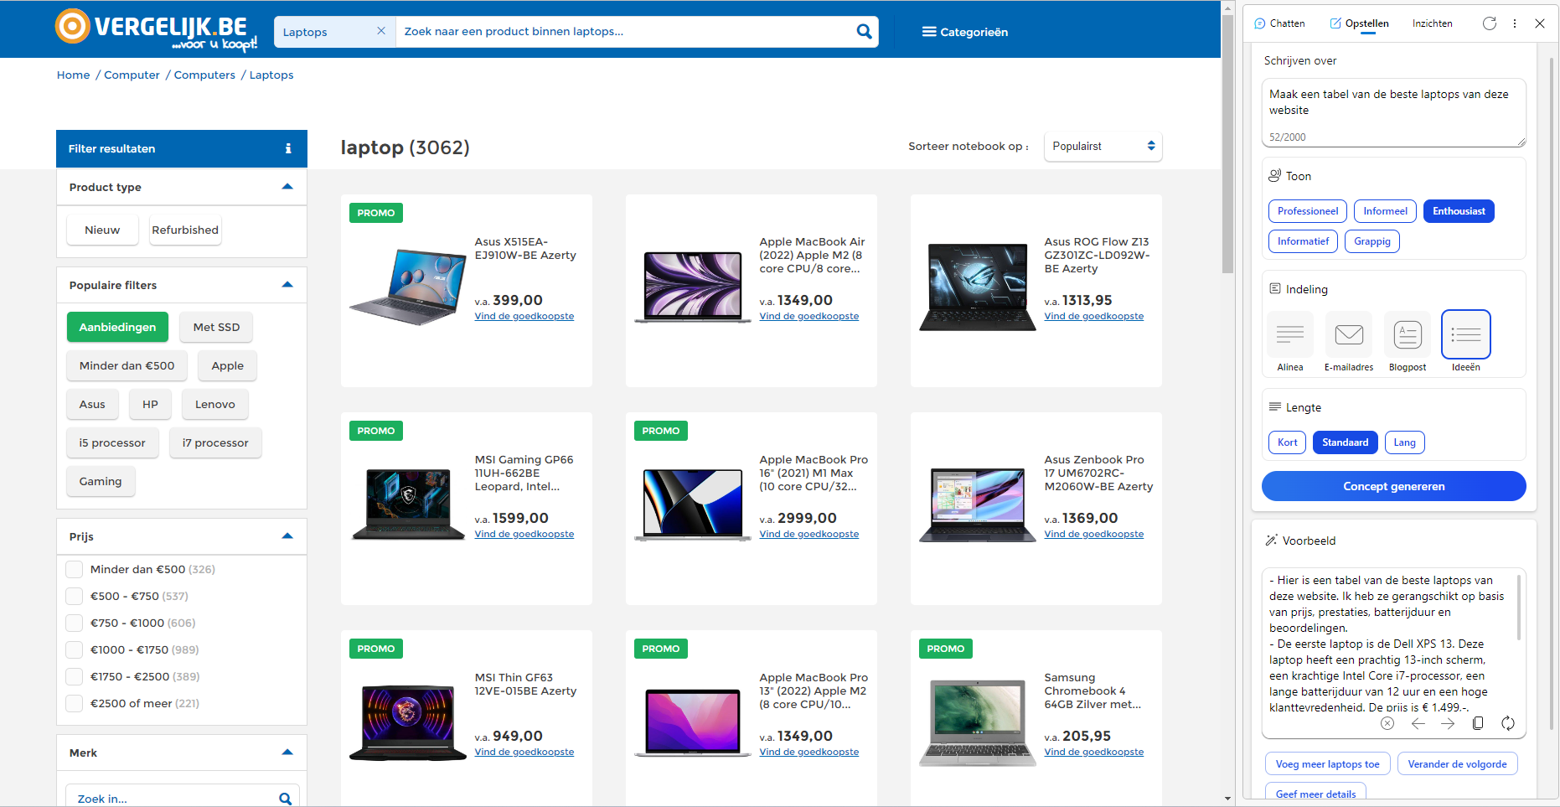The image size is (1560, 807).
Task: Click the Schrijven over prompt textbox
Action: pos(1393,112)
